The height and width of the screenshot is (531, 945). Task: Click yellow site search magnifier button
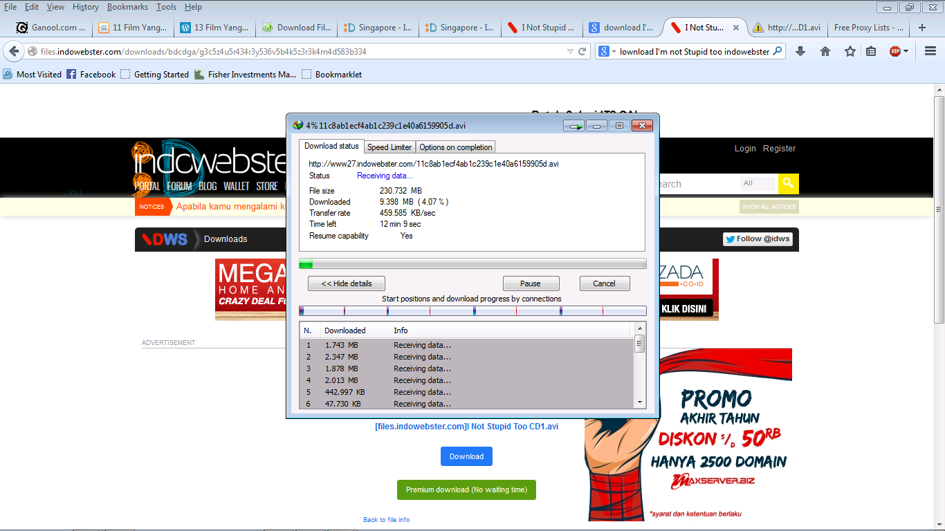(789, 184)
